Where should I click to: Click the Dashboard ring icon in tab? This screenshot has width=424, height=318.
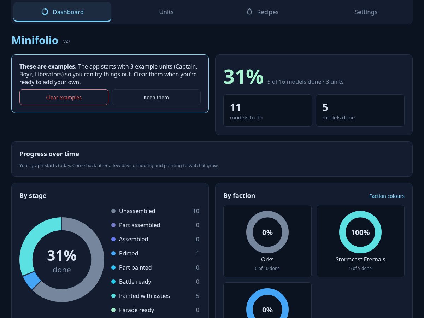point(45,12)
